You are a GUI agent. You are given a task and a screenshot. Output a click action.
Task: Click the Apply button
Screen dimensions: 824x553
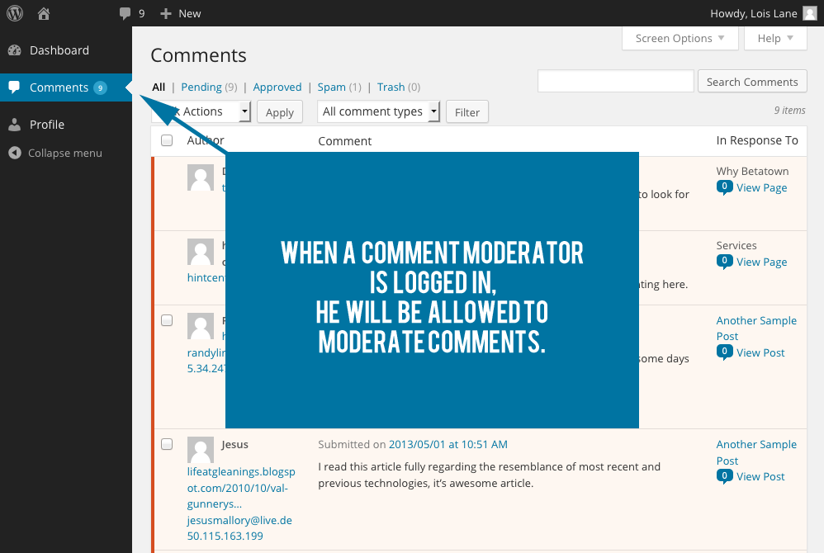(280, 112)
